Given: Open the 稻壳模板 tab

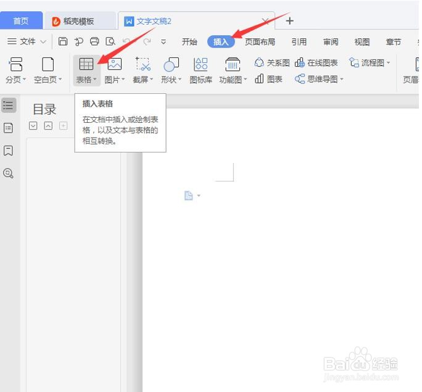Looking at the screenshot, I should coord(79,21).
